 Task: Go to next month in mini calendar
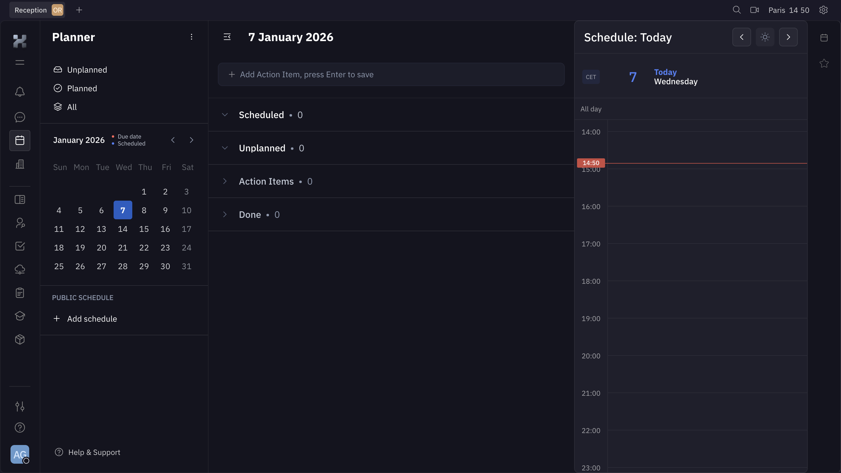click(x=191, y=140)
